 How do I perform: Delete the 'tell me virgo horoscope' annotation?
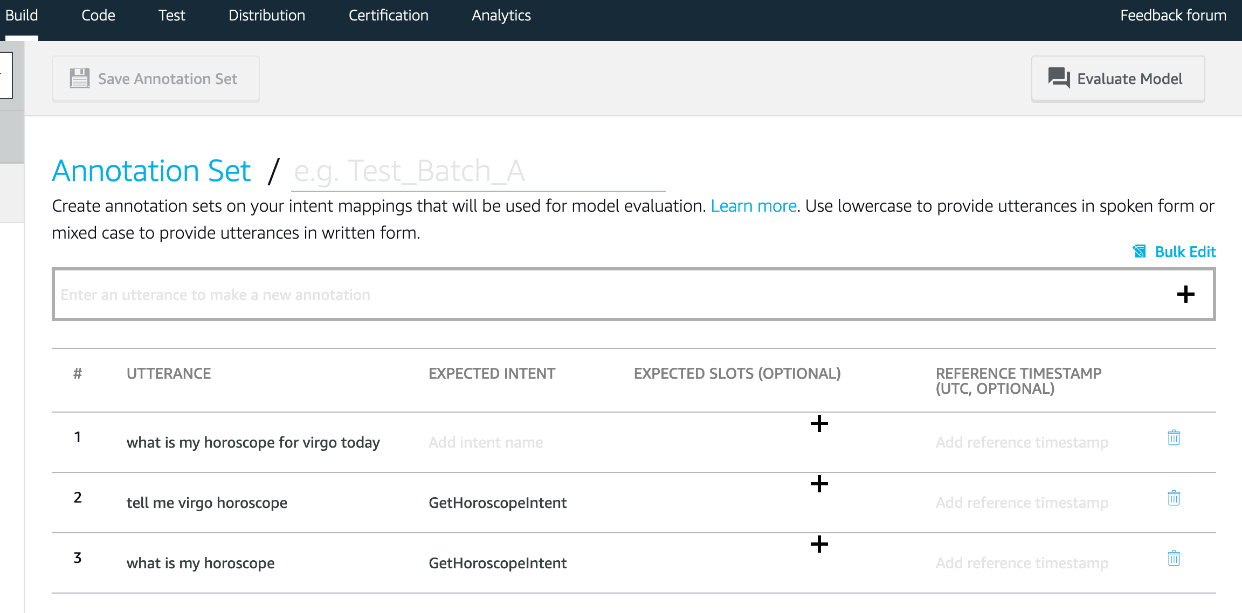1174,498
